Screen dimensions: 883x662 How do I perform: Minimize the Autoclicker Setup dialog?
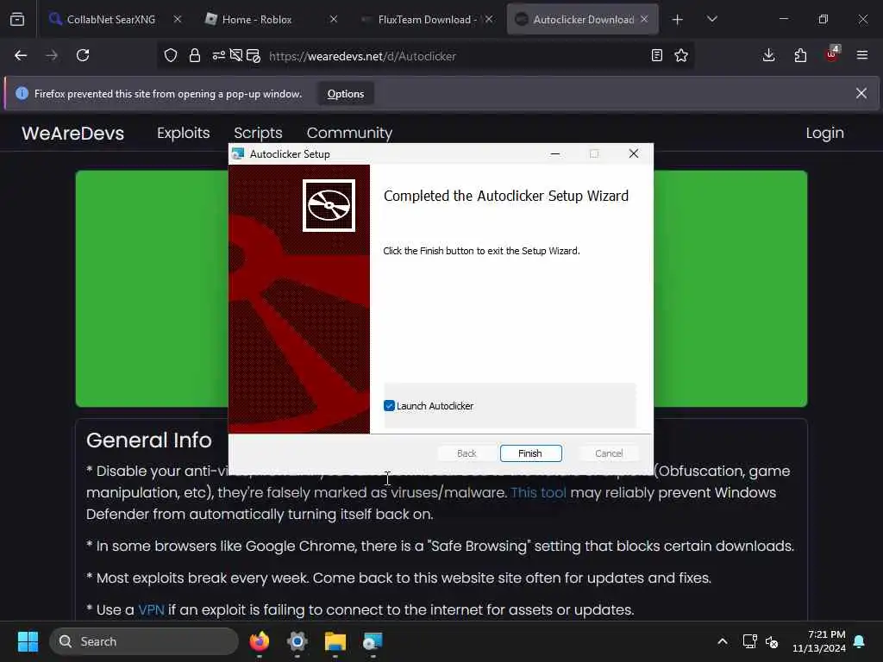[555, 153]
